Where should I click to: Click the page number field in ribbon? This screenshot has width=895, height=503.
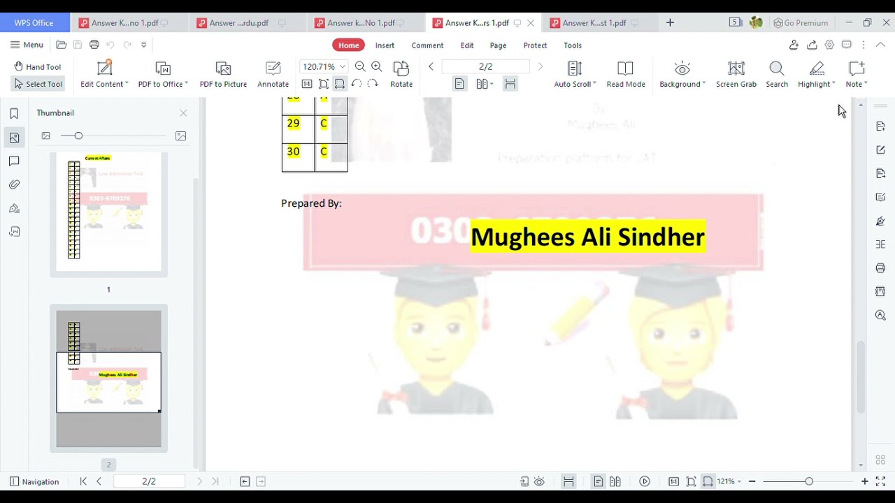click(485, 66)
